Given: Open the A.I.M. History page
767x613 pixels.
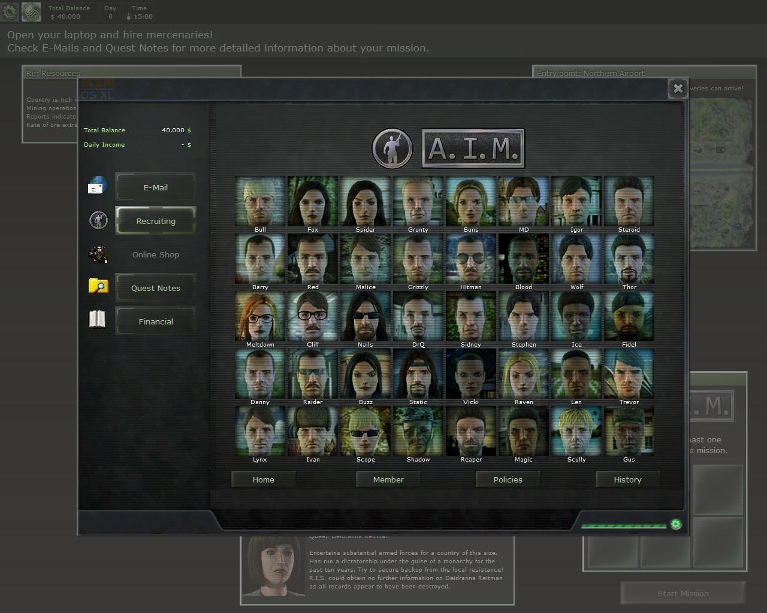Looking at the screenshot, I should point(627,480).
